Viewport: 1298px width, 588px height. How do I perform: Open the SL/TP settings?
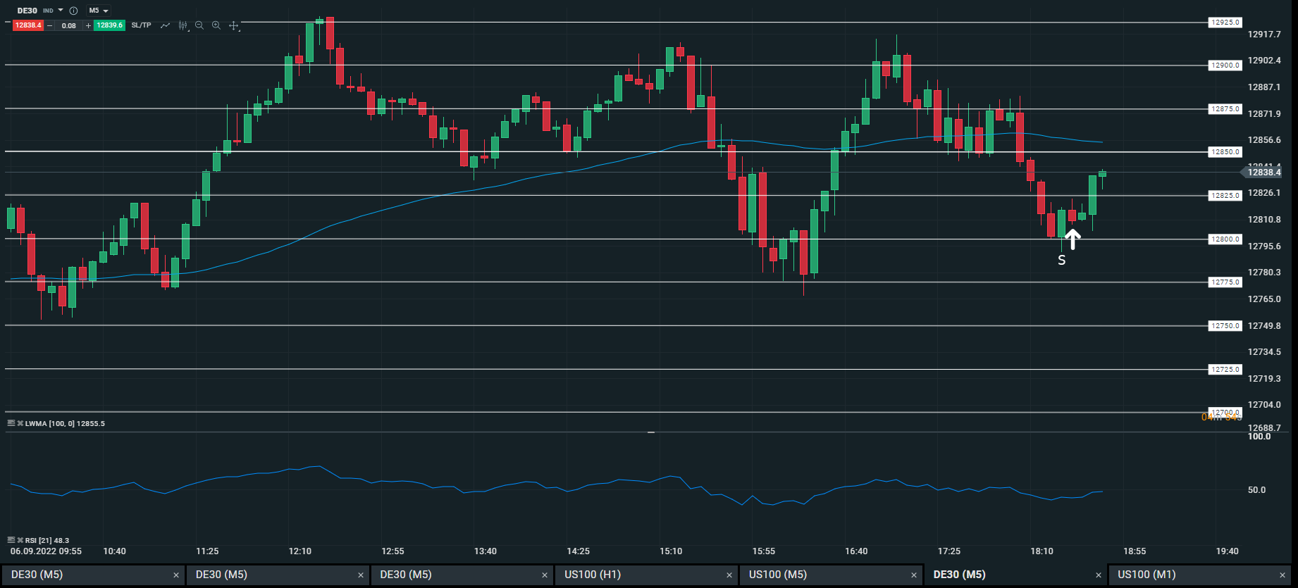coord(141,25)
